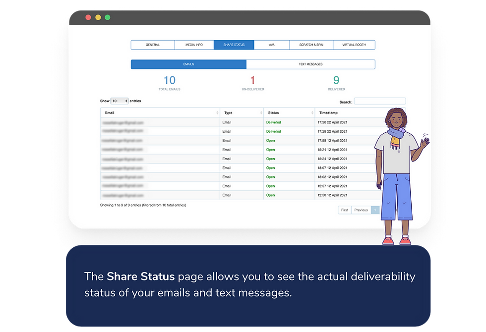Switch to the MEDIA INFO tab

point(194,45)
